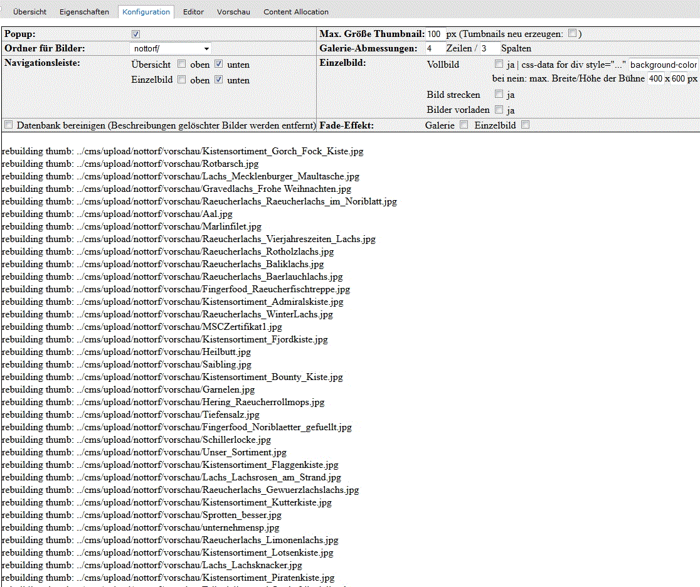Enable Einzelbild navigation oben checkbox
Viewport: 700px width, 587px height.
click(181, 80)
